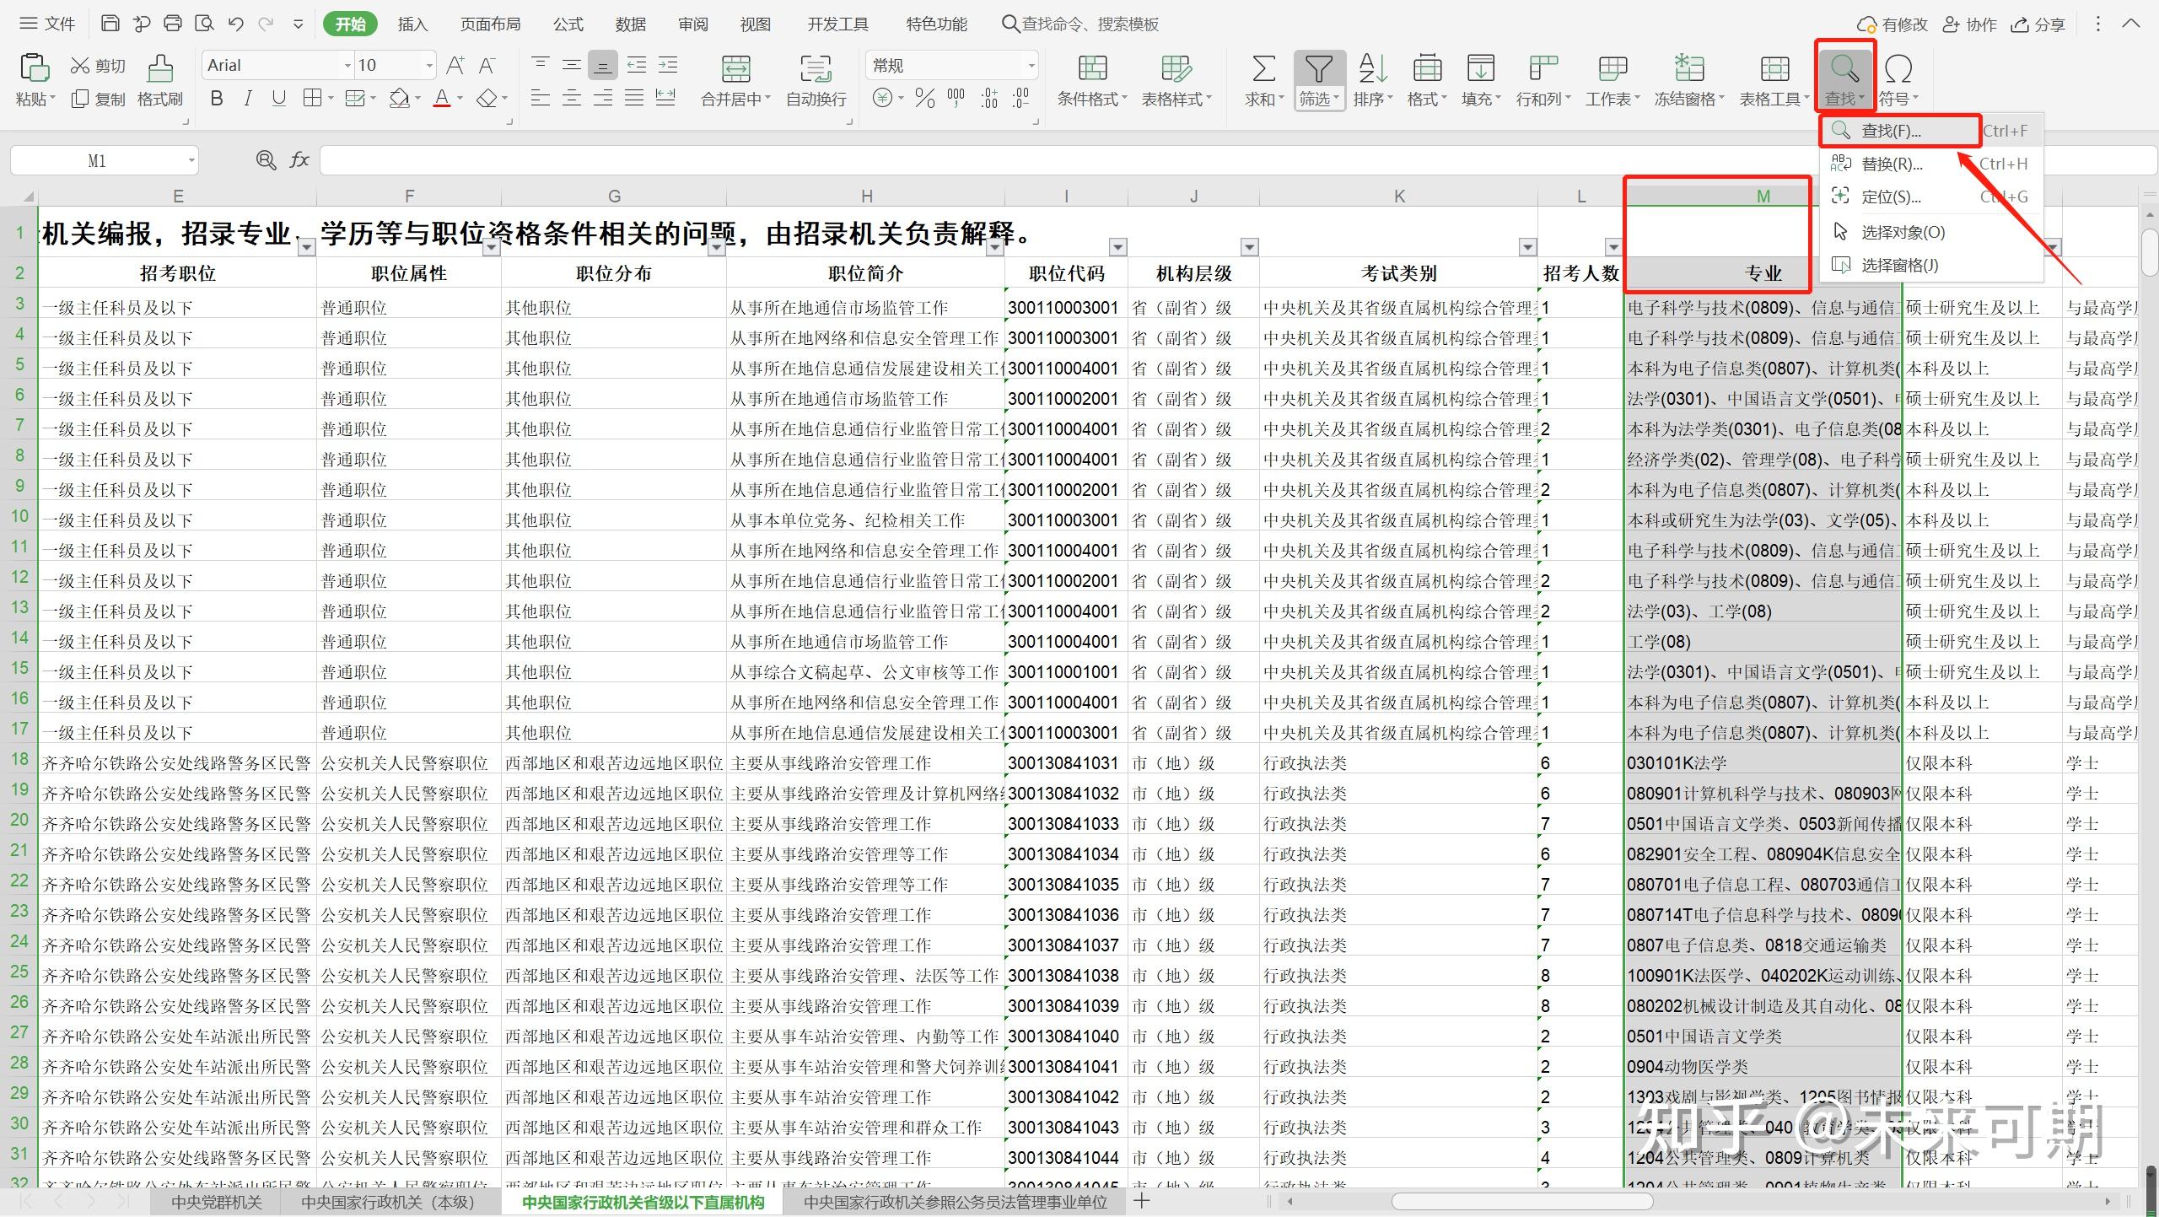Click the Find (查找) ribbon icon
The height and width of the screenshot is (1217, 2159).
click(1845, 68)
